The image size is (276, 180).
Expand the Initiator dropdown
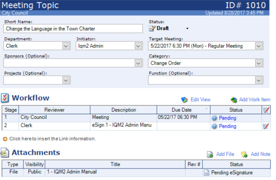click(138, 46)
